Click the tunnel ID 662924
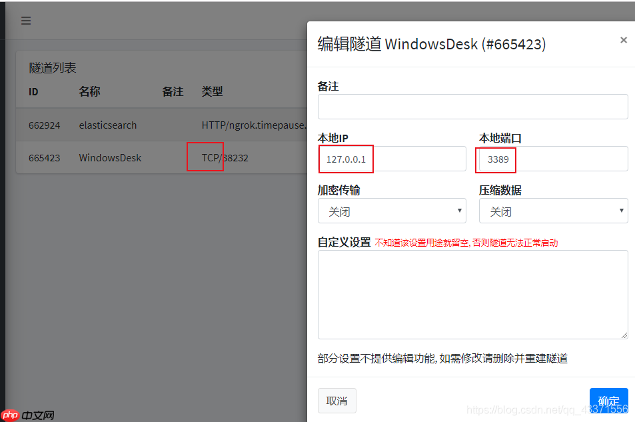The height and width of the screenshot is (422, 635). pyautogui.click(x=44, y=125)
